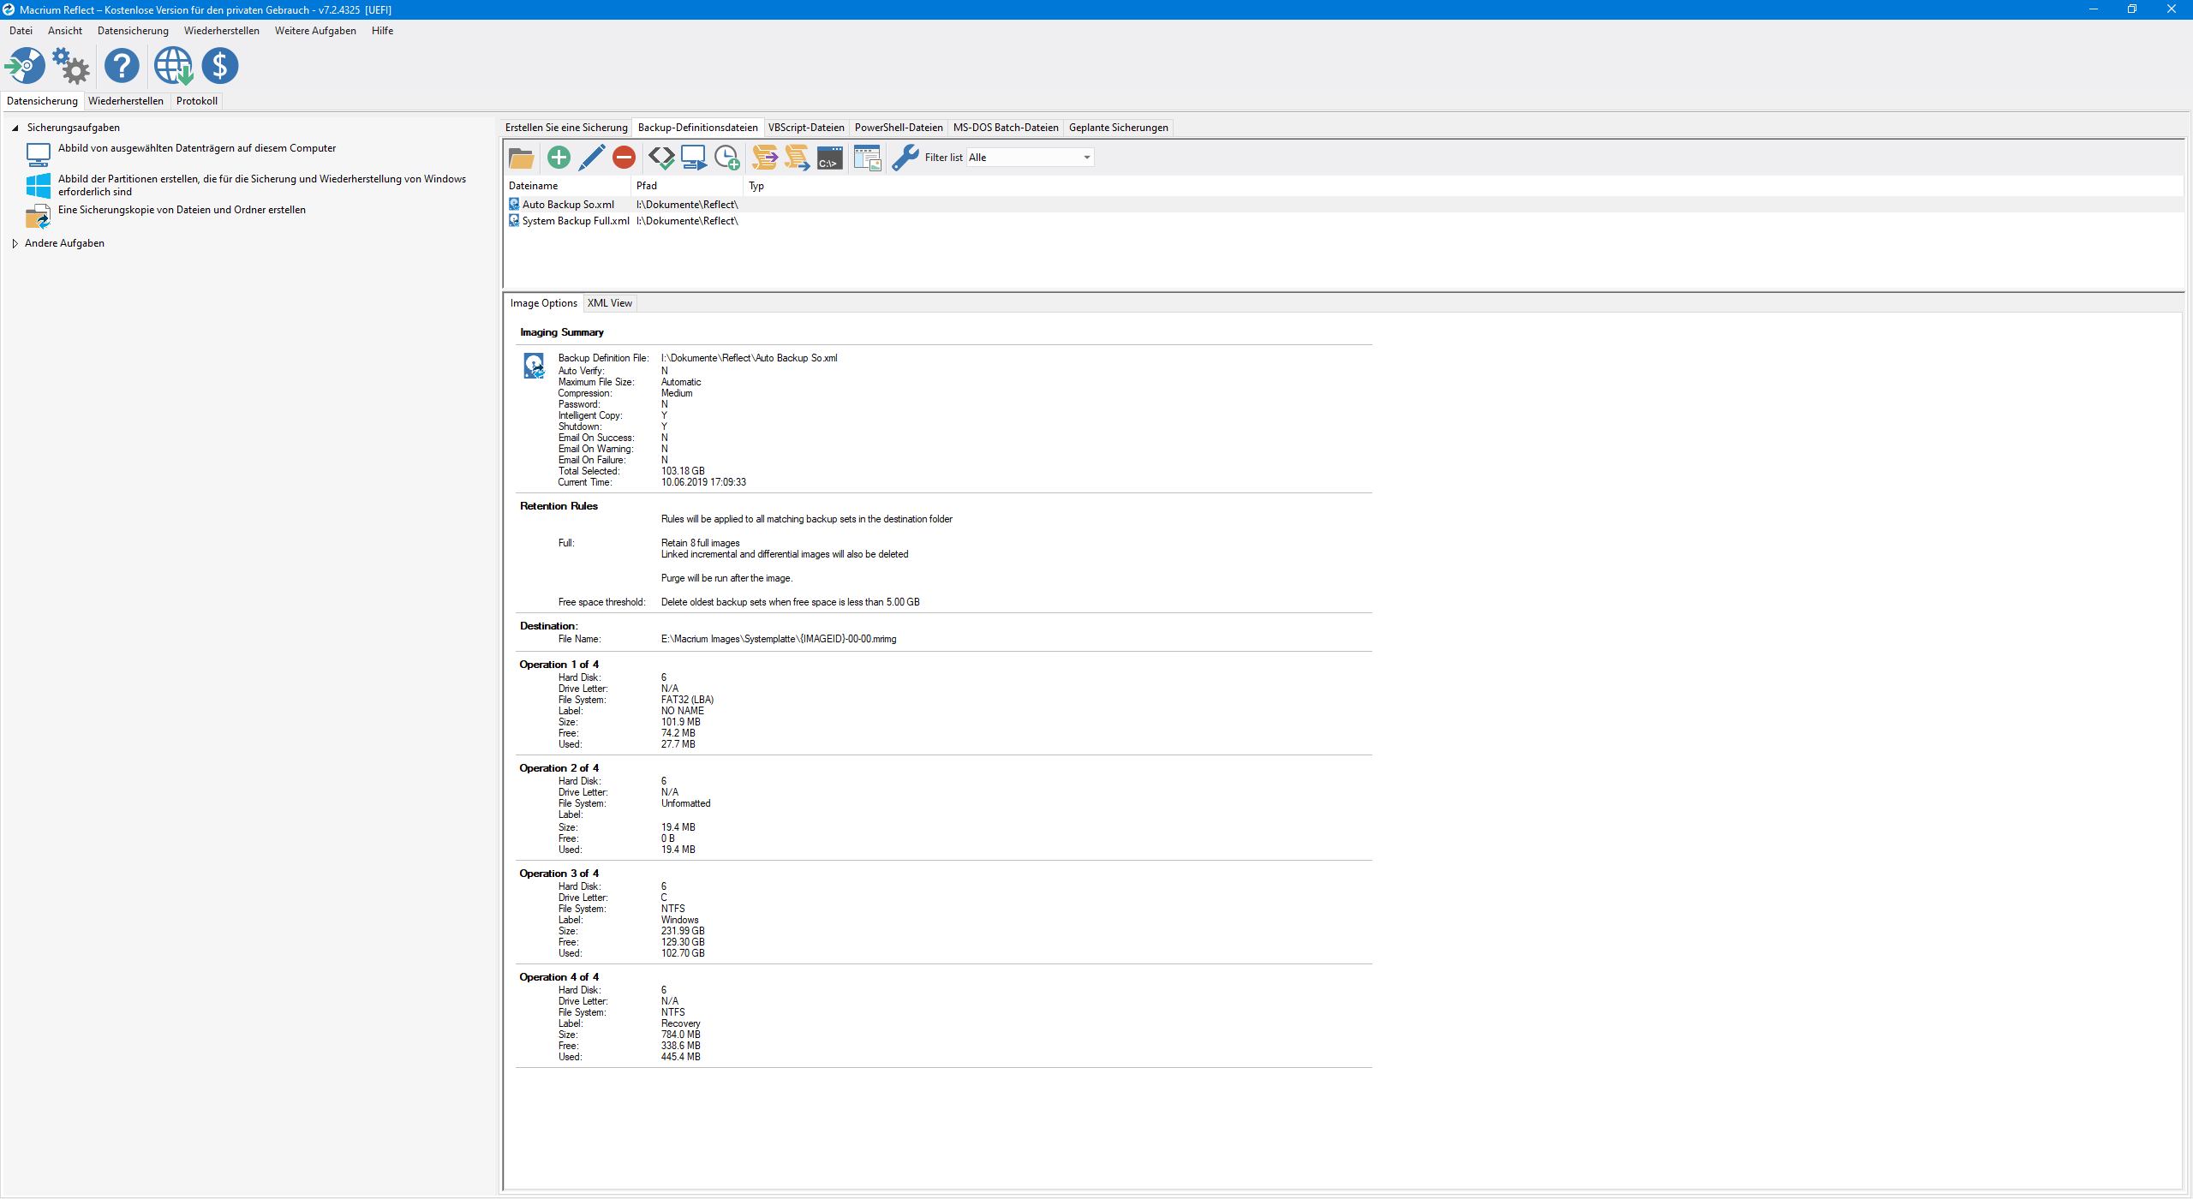The image size is (2193, 1199).
Task: Collapse the Sicherungsaufgaben section
Action: (15, 128)
